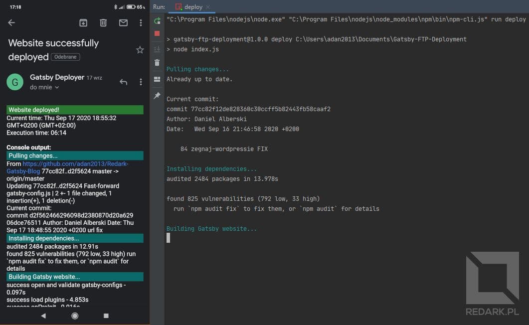Viewport: 529px width, 325px height.
Task: Go back using the email's top-left arrow
Action: (11, 22)
